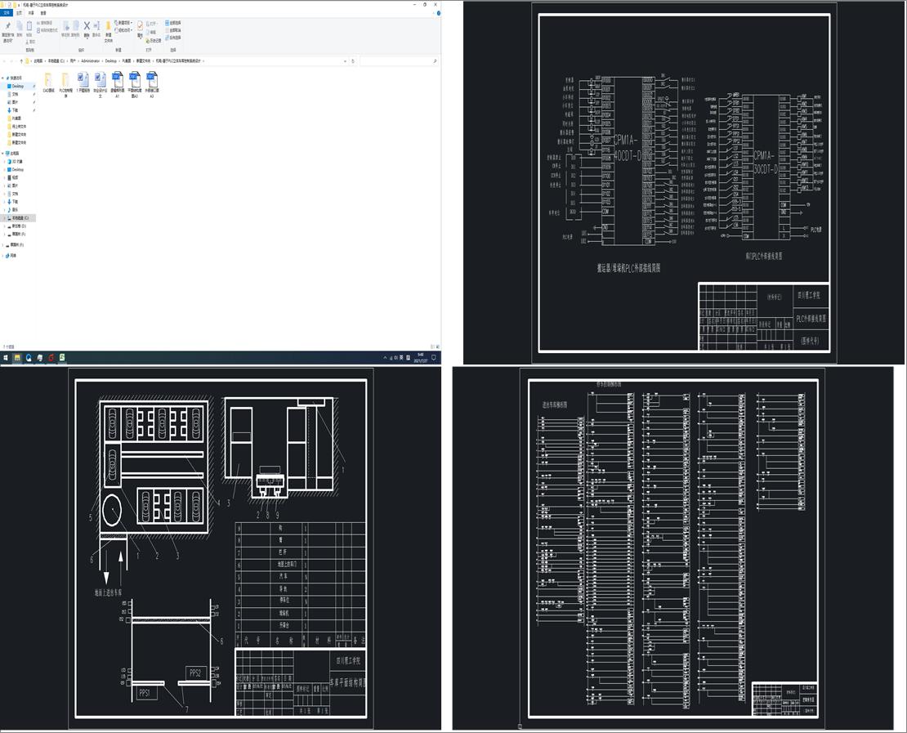Expand 3D objects tree node

pos(5,162)
